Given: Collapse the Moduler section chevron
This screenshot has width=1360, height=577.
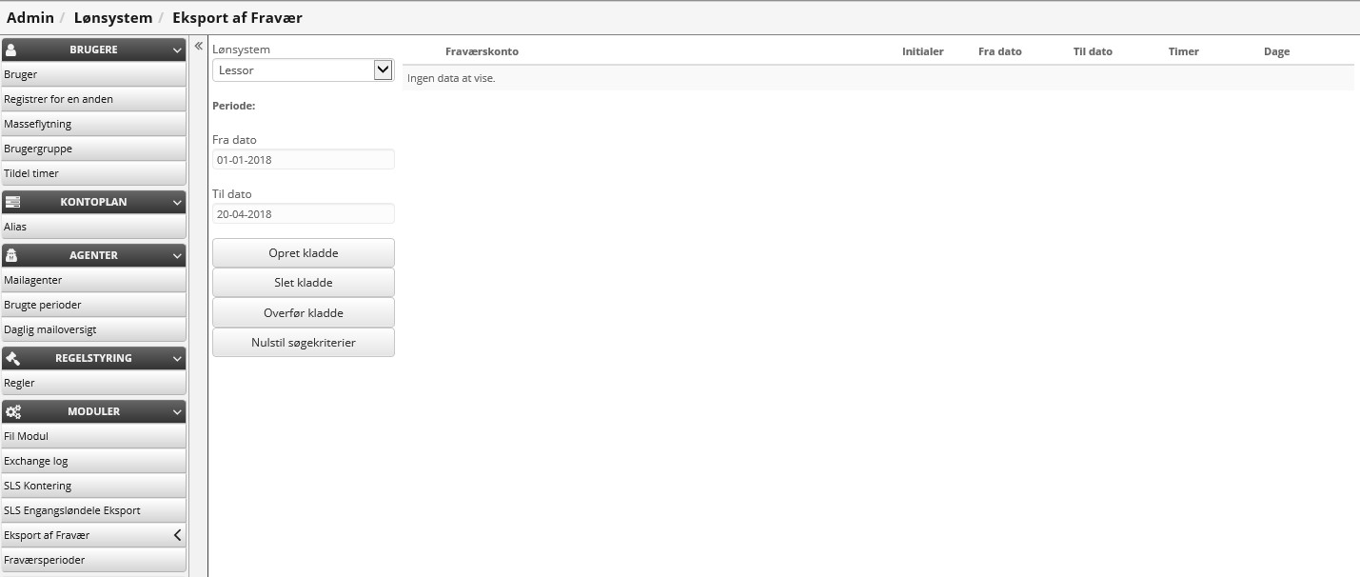Looking at the screenshot, I should click(177, 411).
